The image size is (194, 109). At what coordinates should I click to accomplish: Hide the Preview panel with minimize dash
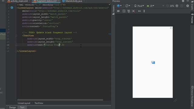pos(188,1)
